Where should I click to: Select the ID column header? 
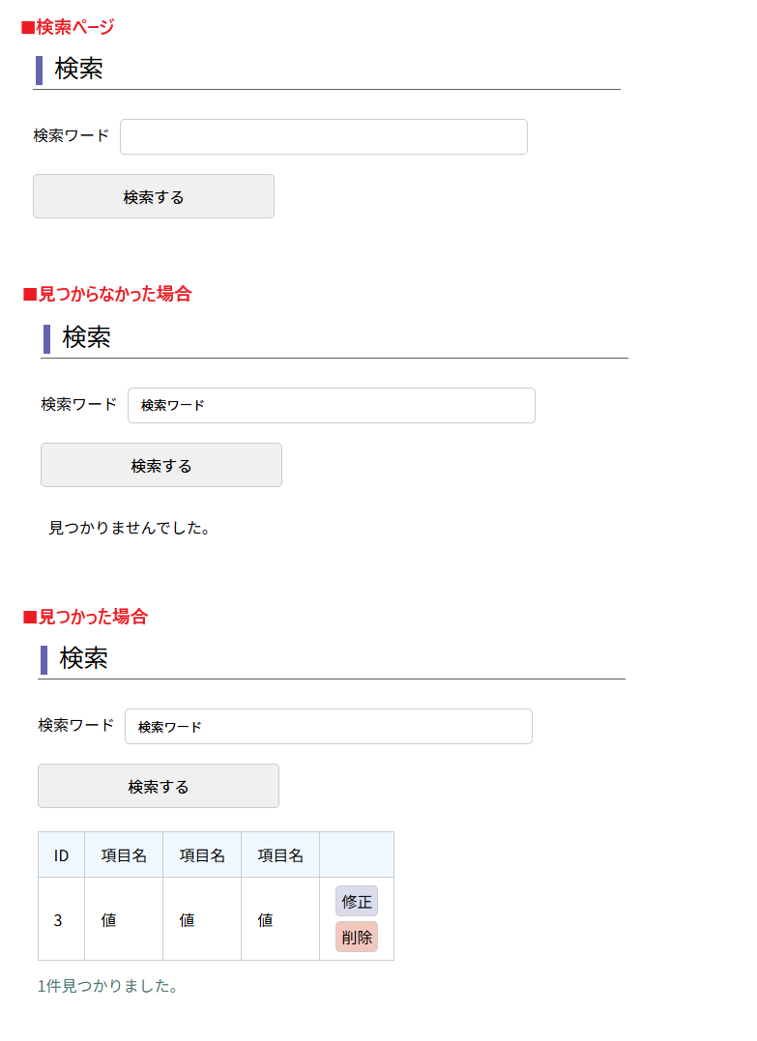coord(62,855)
